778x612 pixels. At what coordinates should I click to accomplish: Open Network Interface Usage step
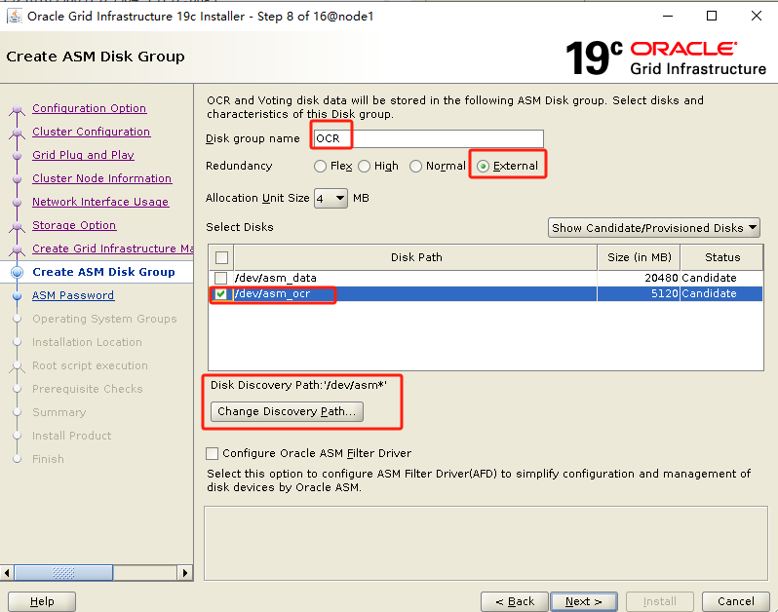(100, 202)
